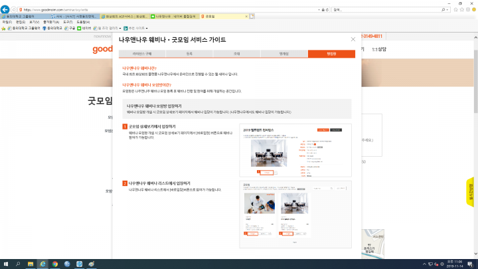478x269 pixels.
Task: Click the search magnifier in browser search box
Action: click(443, 10)
